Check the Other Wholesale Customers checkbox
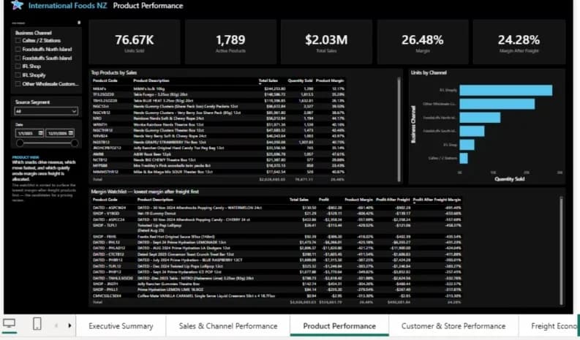This screenshot has width=580, height=340. [x=18, y=84]
